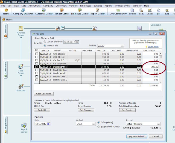Open the Vendor Center icon

62,12
